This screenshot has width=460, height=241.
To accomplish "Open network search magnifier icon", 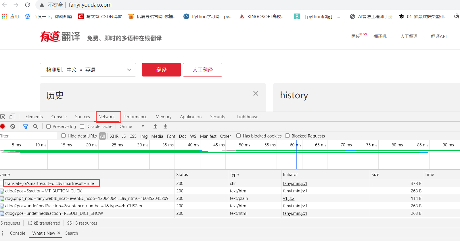I will pos(36,126).
